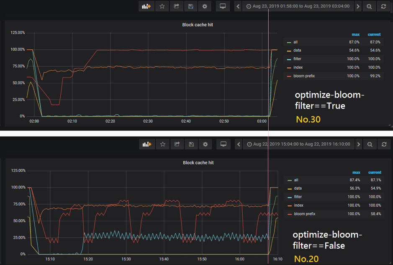Click Add panel icon in top toolbar
Image resolution: width=393 pixels, height=265 pixels.
(x=146, y=6)
